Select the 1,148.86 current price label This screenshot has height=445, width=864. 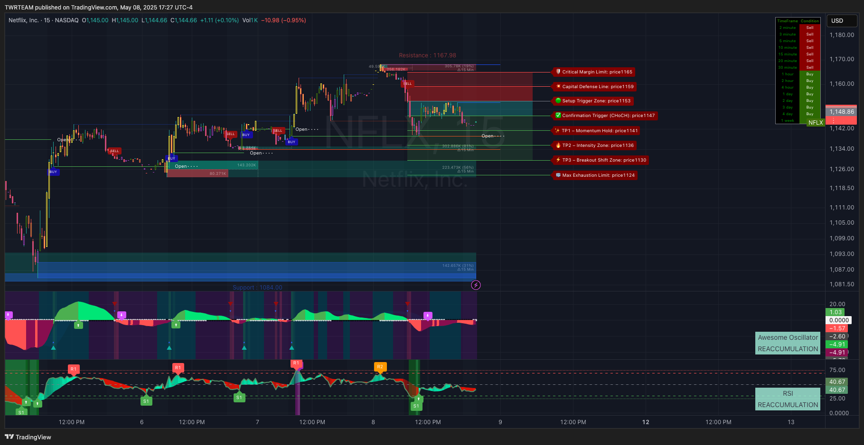click(x=842, y=112)
